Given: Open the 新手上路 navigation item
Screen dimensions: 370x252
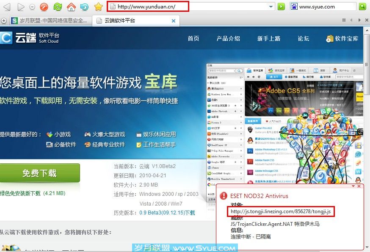Looking at the screenshot, I should click(269, 38).
